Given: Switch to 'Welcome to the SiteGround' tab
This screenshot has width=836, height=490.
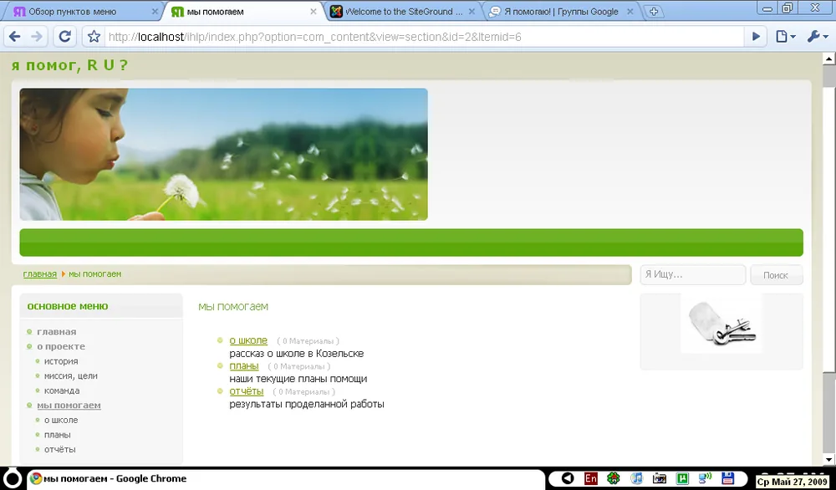Looking at the screenshot, I should pyautogui.click(x=404, y=11).
